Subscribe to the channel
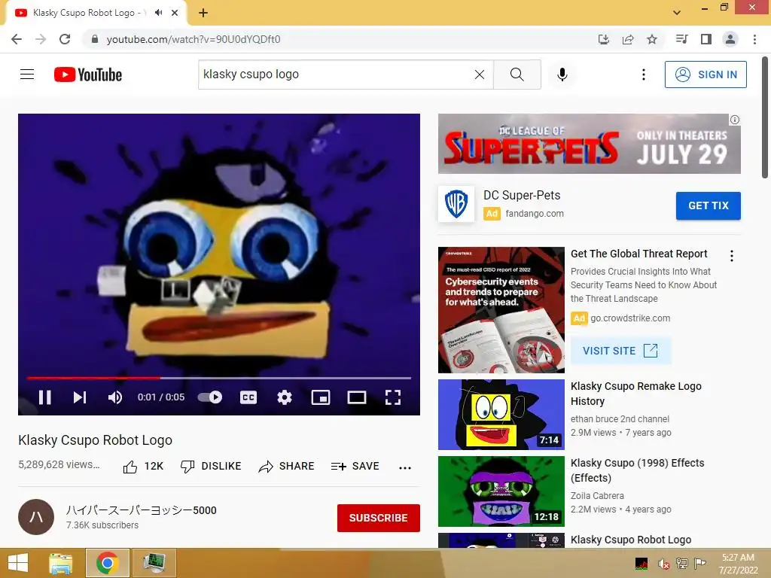The width and height of the screenshot is (771, 578). click(x=379, y=518)
